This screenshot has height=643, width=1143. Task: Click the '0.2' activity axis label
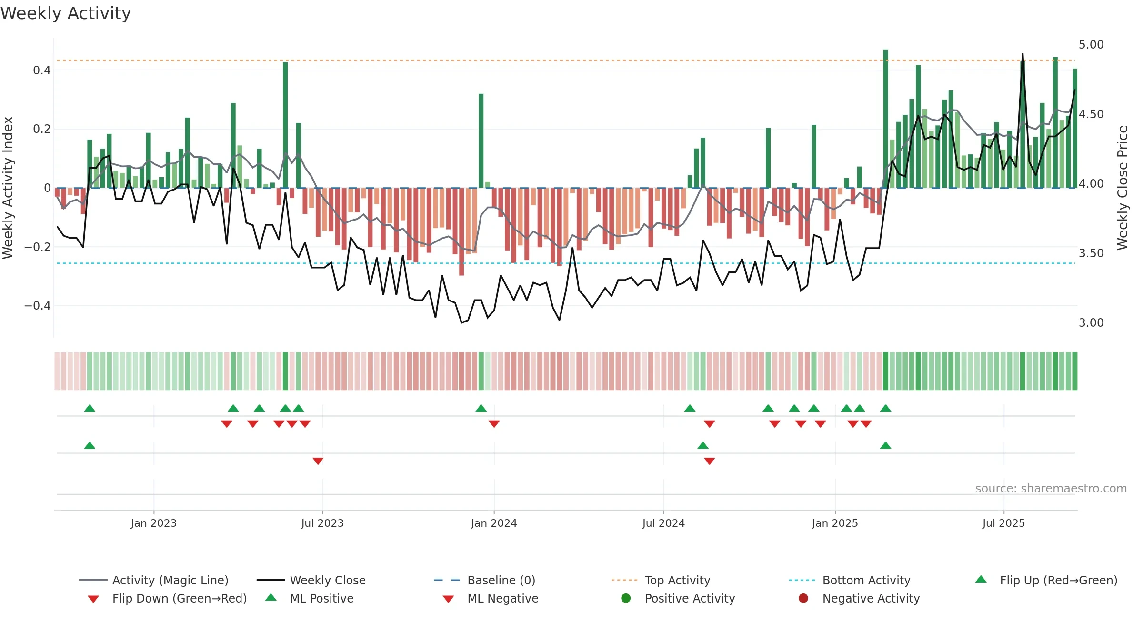pos(42,129)
